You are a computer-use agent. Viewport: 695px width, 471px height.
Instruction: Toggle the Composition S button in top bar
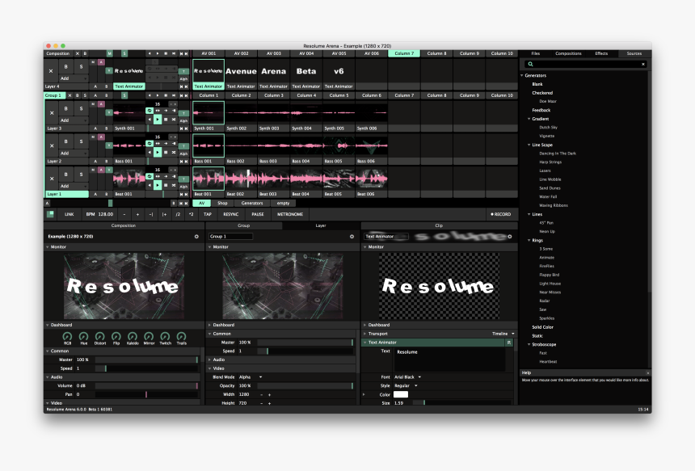124,53
